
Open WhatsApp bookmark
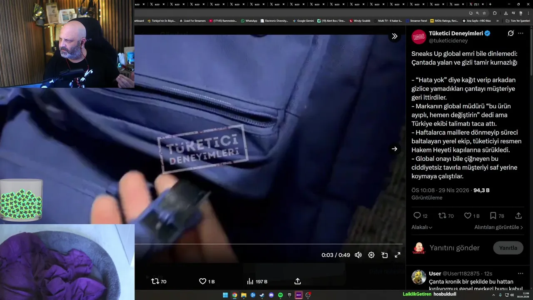[x=249, y=20]
